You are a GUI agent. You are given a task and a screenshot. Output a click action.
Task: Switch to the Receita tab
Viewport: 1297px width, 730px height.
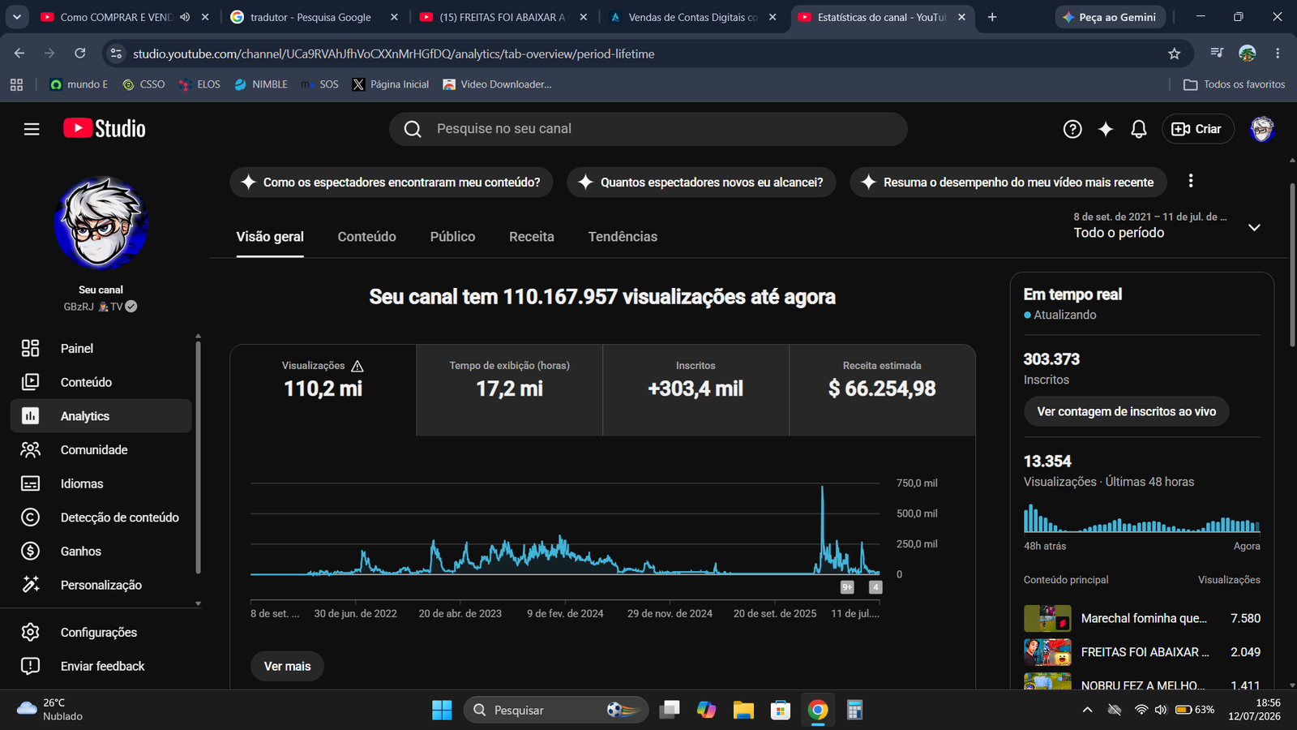click(532, 237)
